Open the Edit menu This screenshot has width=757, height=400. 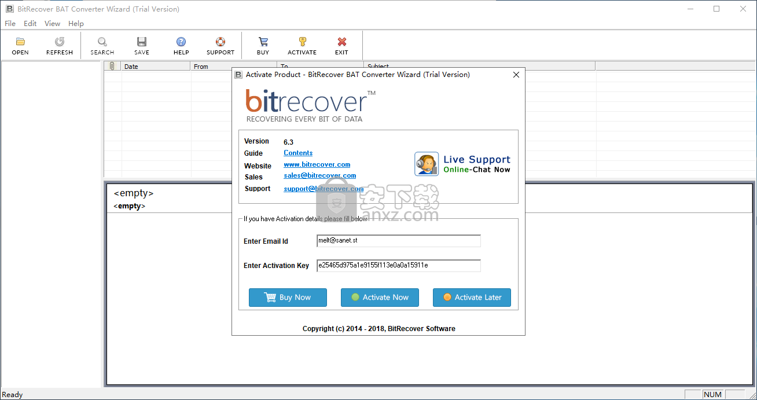(30, 24)
